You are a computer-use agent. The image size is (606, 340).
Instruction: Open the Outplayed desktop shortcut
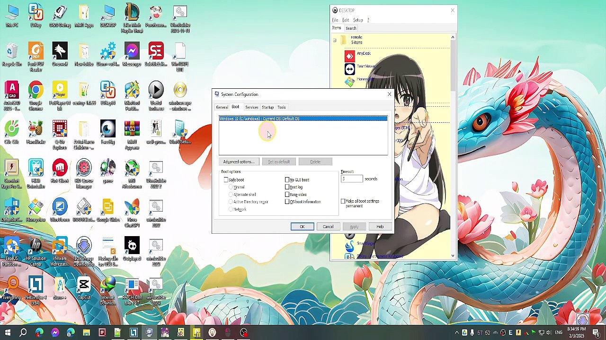click(x=132, y=249)
